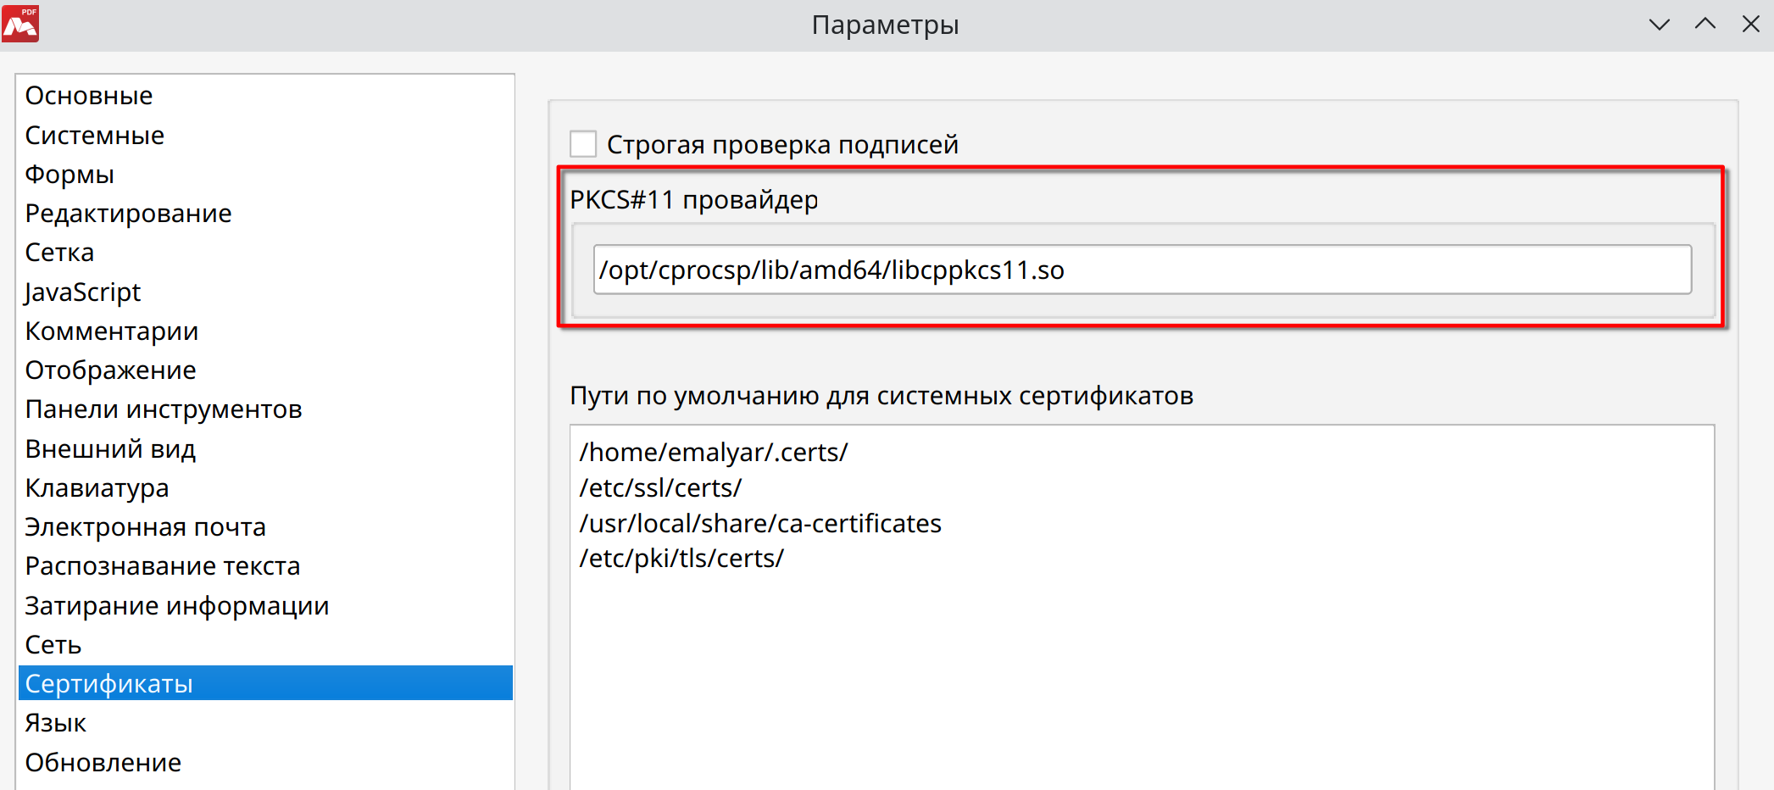
Task: Select /home/emalyar/.certs/ path entry
Action: point(714,453)
